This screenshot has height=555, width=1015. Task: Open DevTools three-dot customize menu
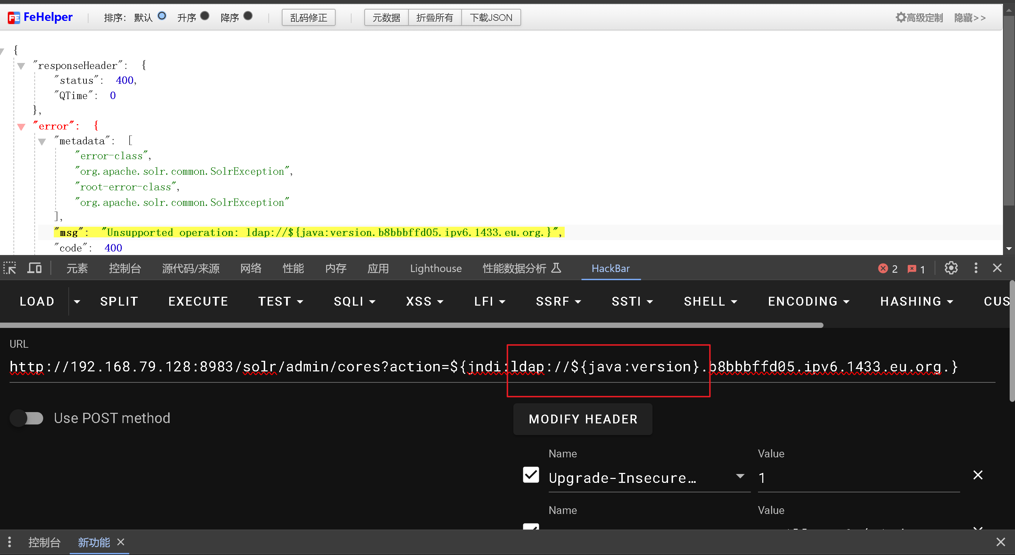coord(976,268)
